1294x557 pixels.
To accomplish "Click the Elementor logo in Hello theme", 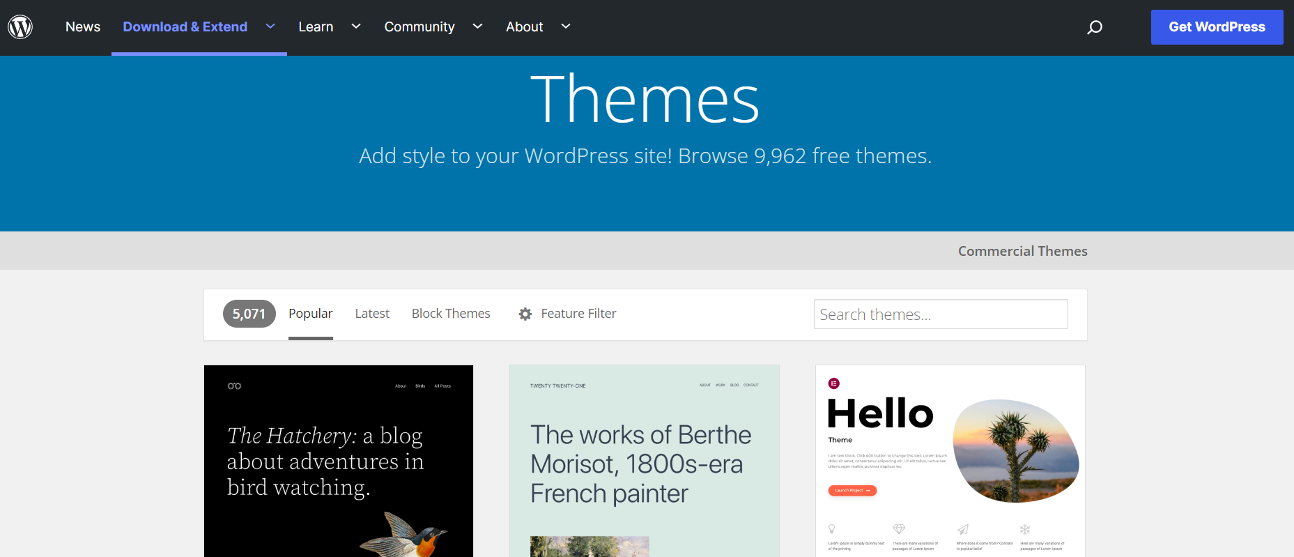I will pos(834,383).
